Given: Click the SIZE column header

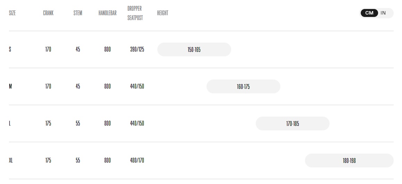Looking at the screenshot, I should tap(12, 13).
